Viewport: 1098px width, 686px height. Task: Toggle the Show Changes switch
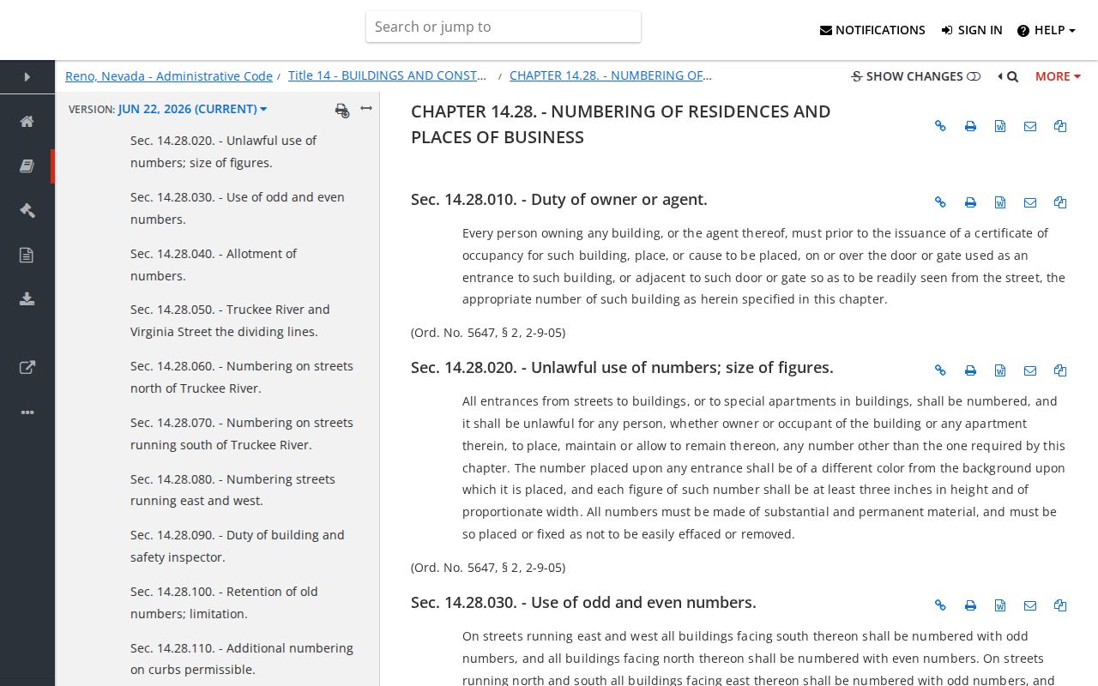click(x=915, y=76)
